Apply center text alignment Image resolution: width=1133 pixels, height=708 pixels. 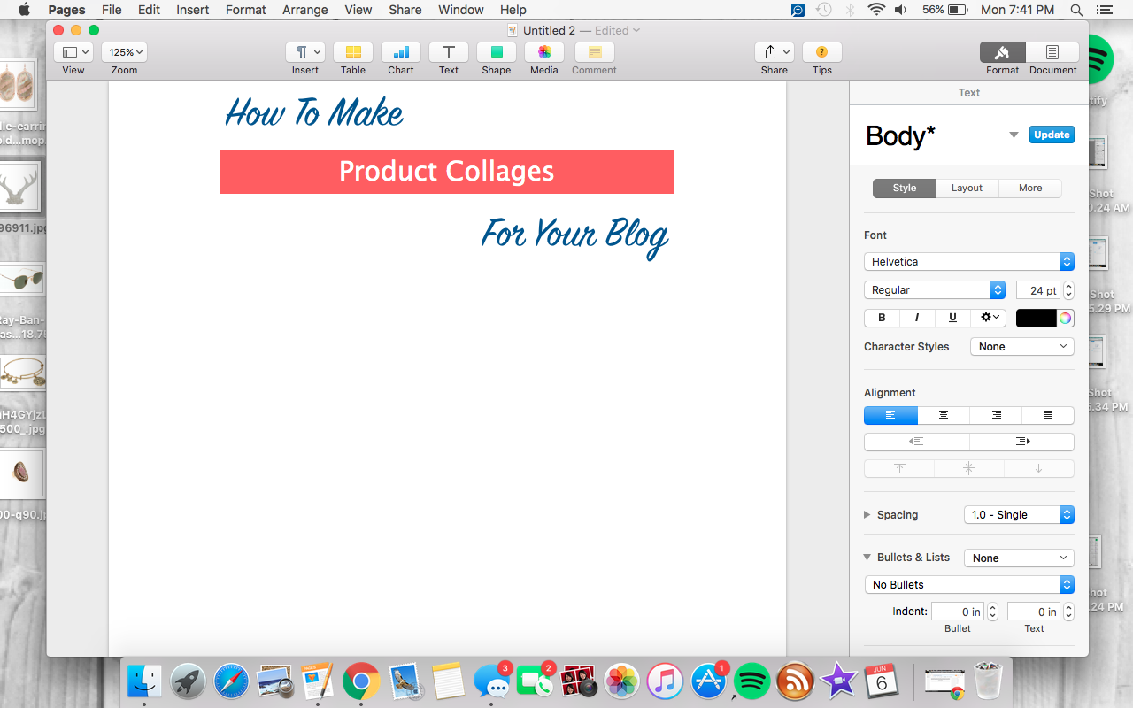(943, 415)
